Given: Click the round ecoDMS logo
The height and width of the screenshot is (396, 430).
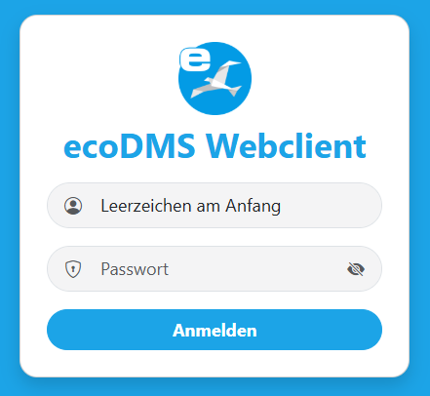Looking at the screenshot, I should click(215, 78).
